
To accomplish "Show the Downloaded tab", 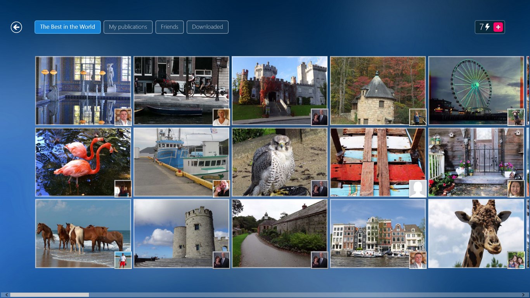I will pyautogui.click(x=208, y=27).
